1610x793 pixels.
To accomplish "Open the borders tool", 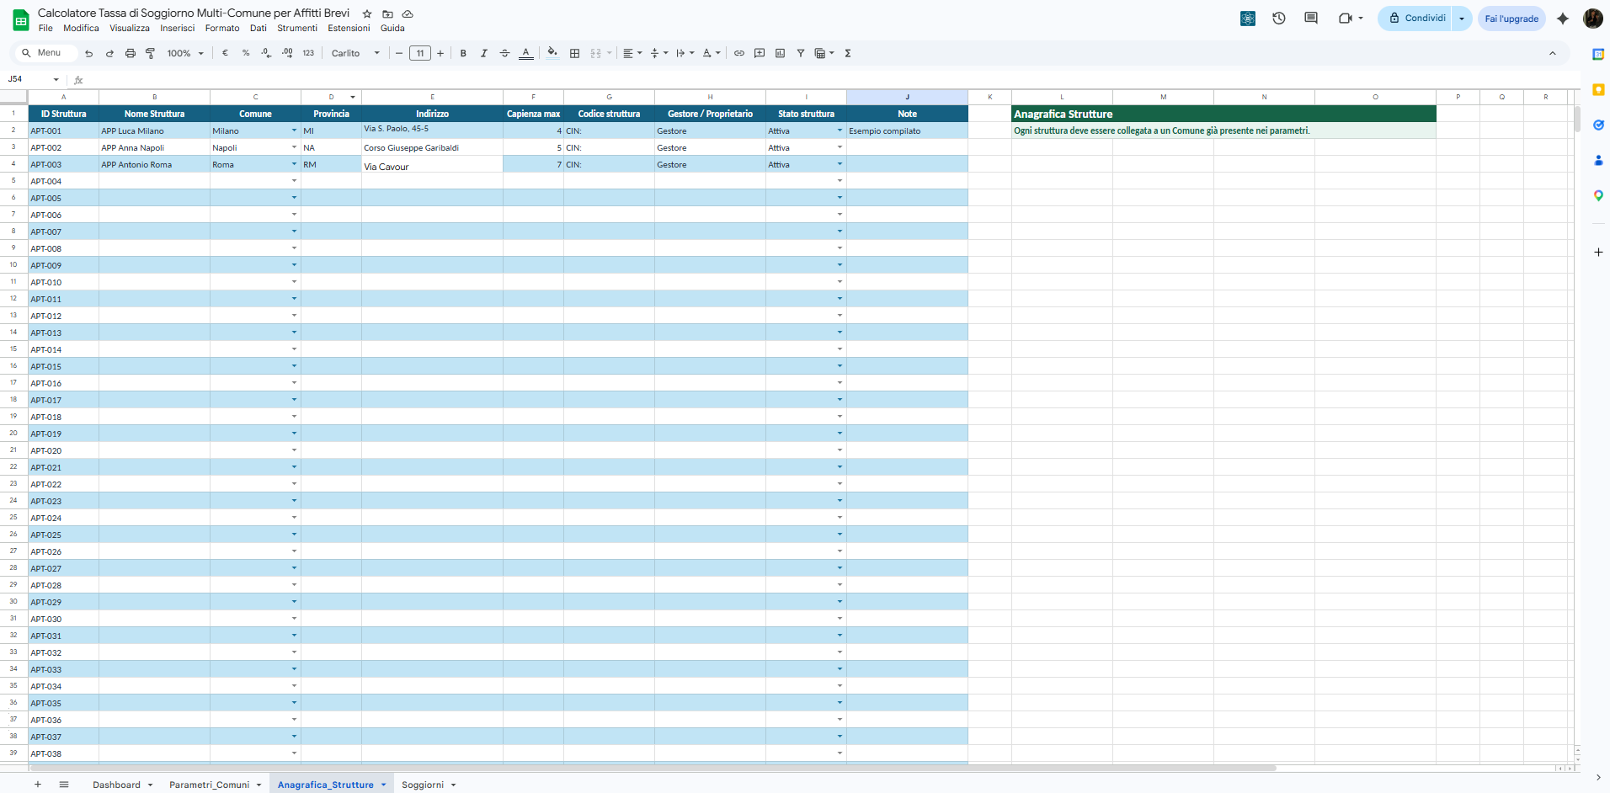I will [x=574, y=53].
